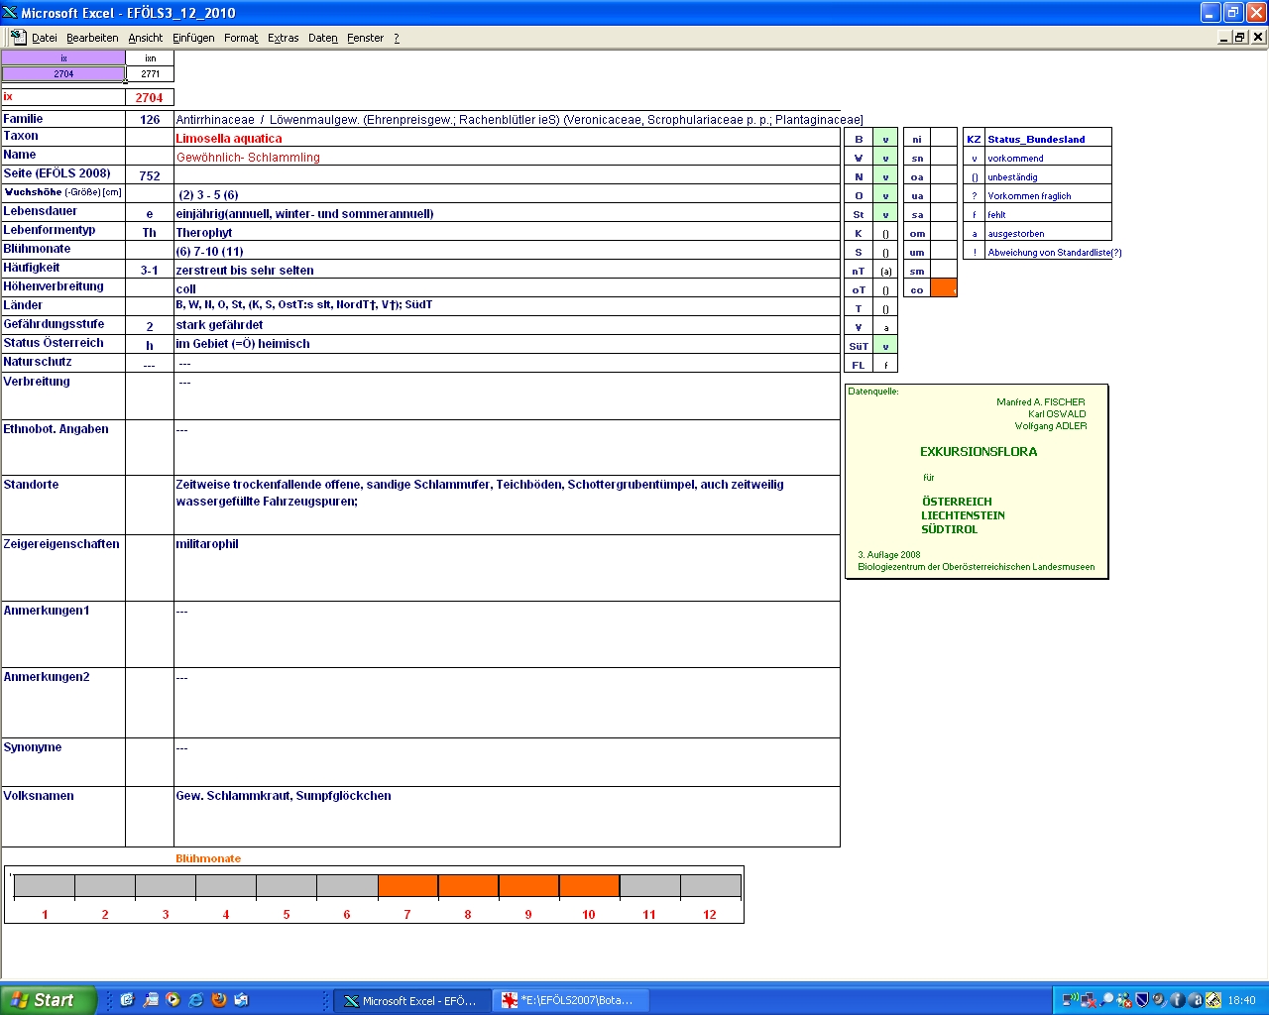Click the magnifier search tray icon
This screenshot has width=1269, height=1015.
pyautogui.click(x=1106, y=1000)
